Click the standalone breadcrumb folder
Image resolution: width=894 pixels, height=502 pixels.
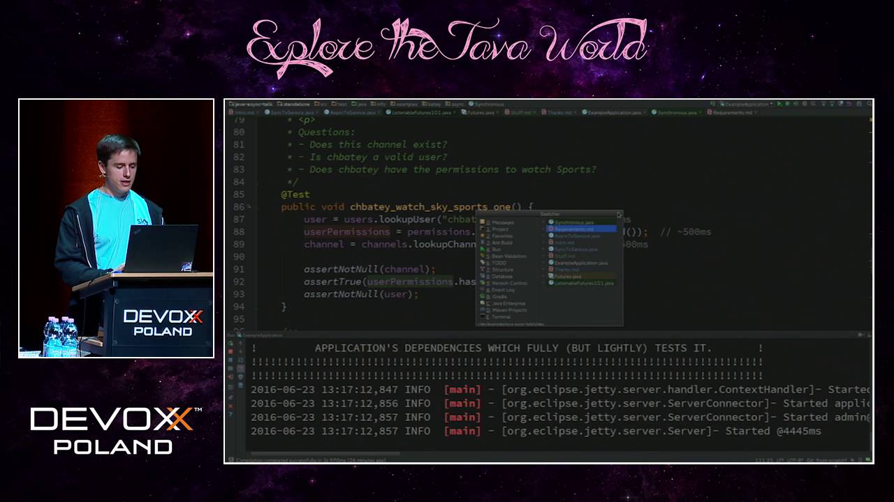[294, 104]
